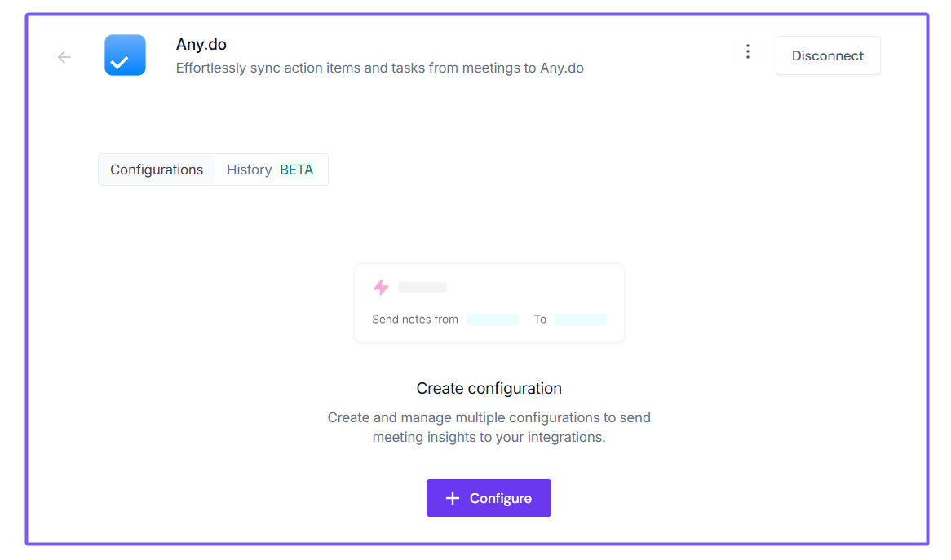Click the "To" label in the preview card
Viewport: 951px width, 560px height.
[x=540, y=320]
